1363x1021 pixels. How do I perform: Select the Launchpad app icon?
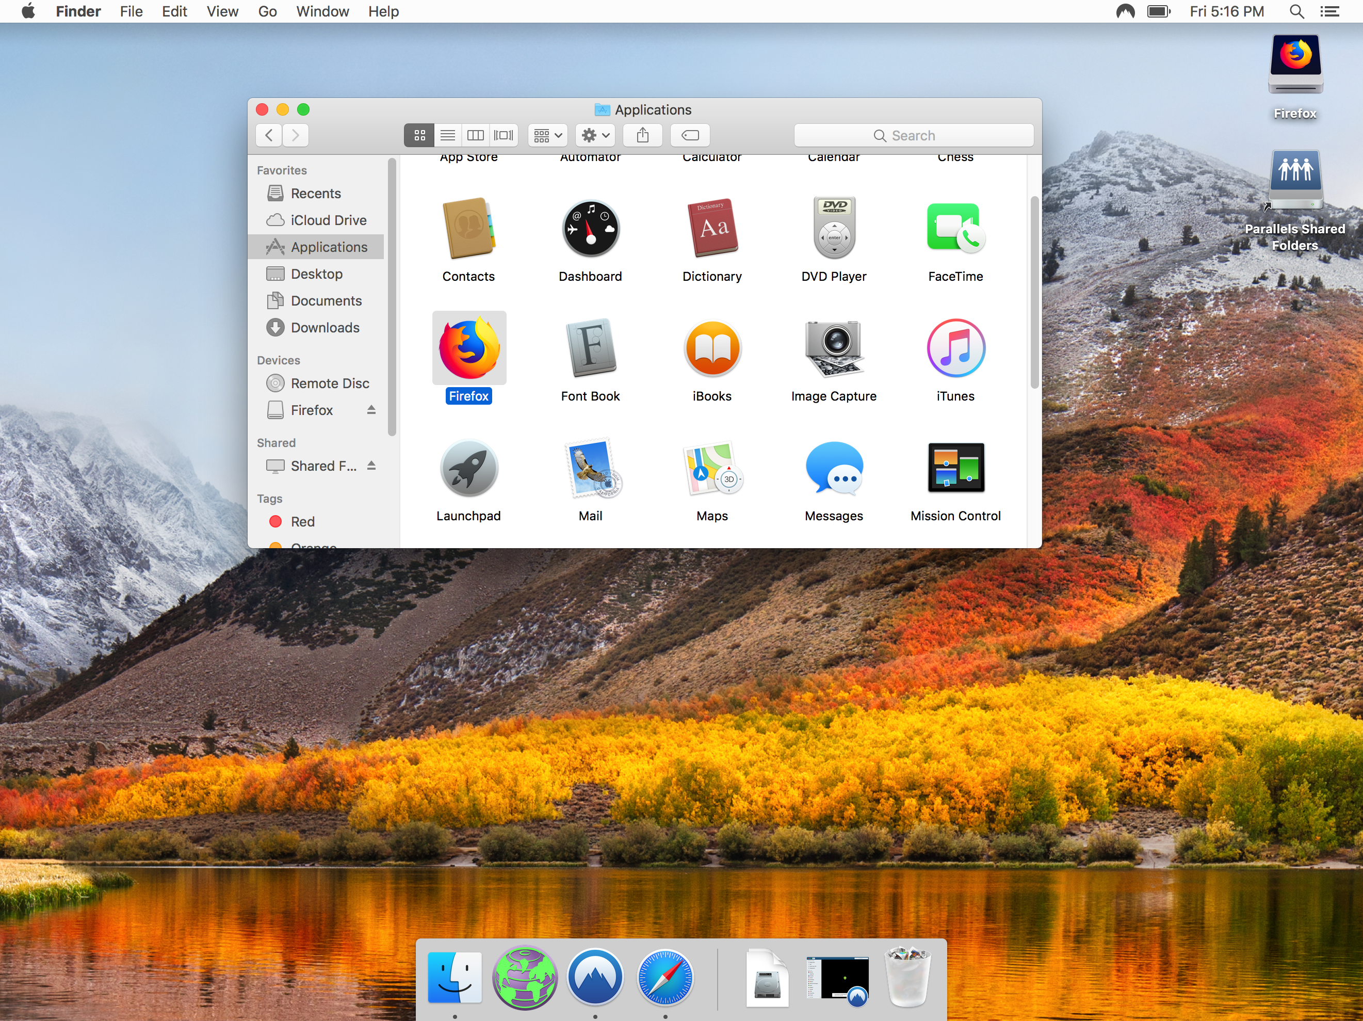pos(468,469)
